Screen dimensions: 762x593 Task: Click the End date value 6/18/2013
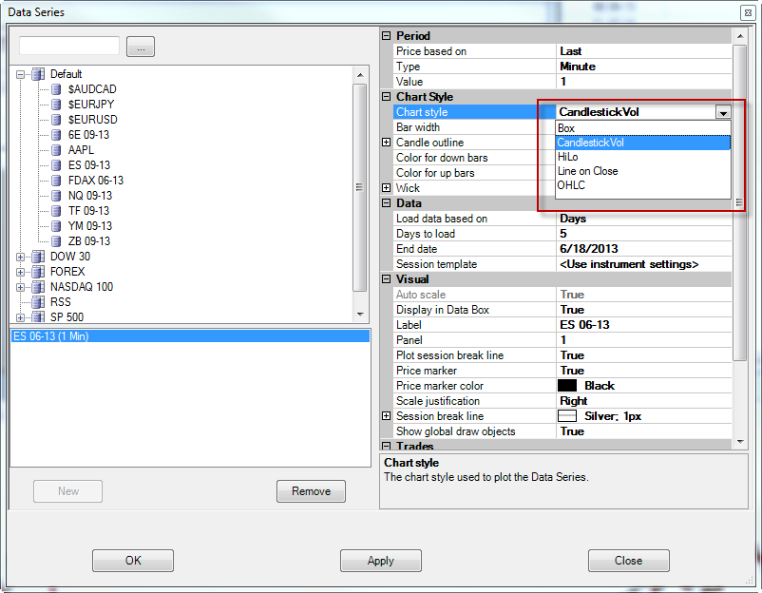tap(588, 249)
